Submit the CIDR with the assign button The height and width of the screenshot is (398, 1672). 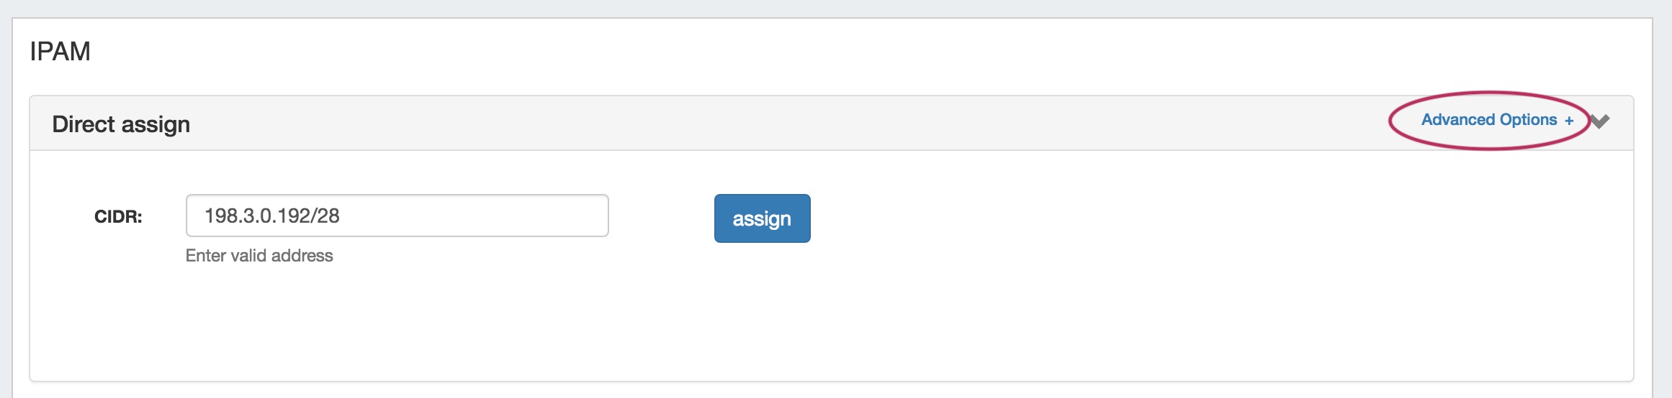(762, 218)
